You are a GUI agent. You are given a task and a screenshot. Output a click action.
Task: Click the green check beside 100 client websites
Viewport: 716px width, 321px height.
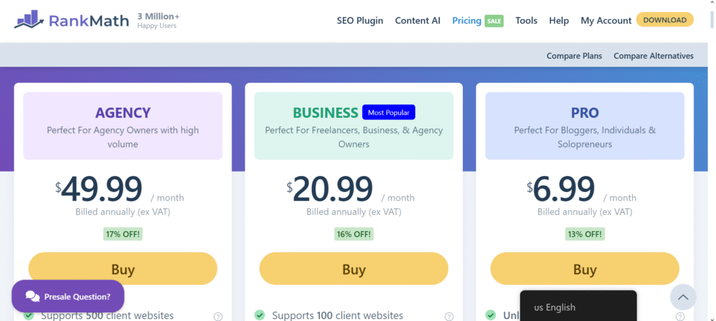coord(259,315)
